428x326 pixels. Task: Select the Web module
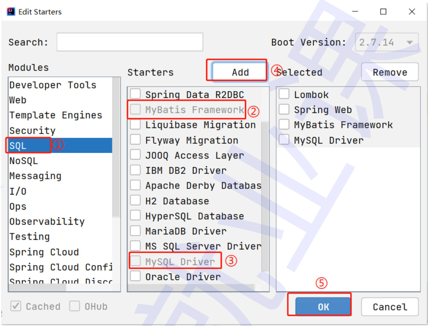pyautogui.click(x=60, y=100)
